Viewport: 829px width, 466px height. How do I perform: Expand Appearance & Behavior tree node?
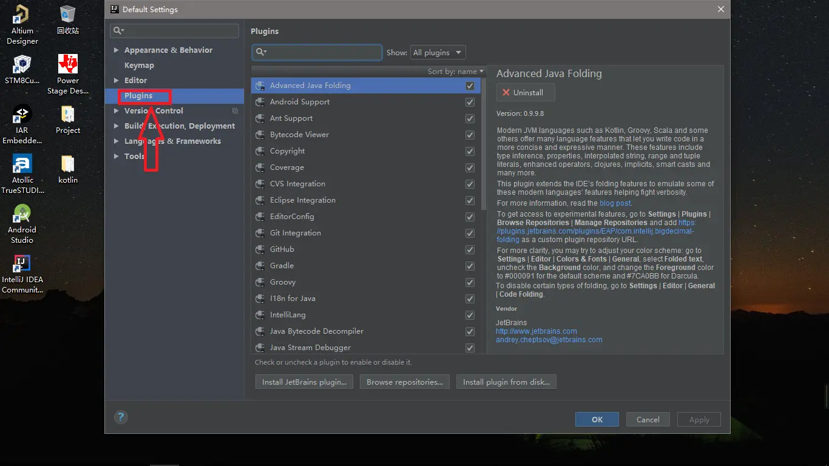coord(116,50)
